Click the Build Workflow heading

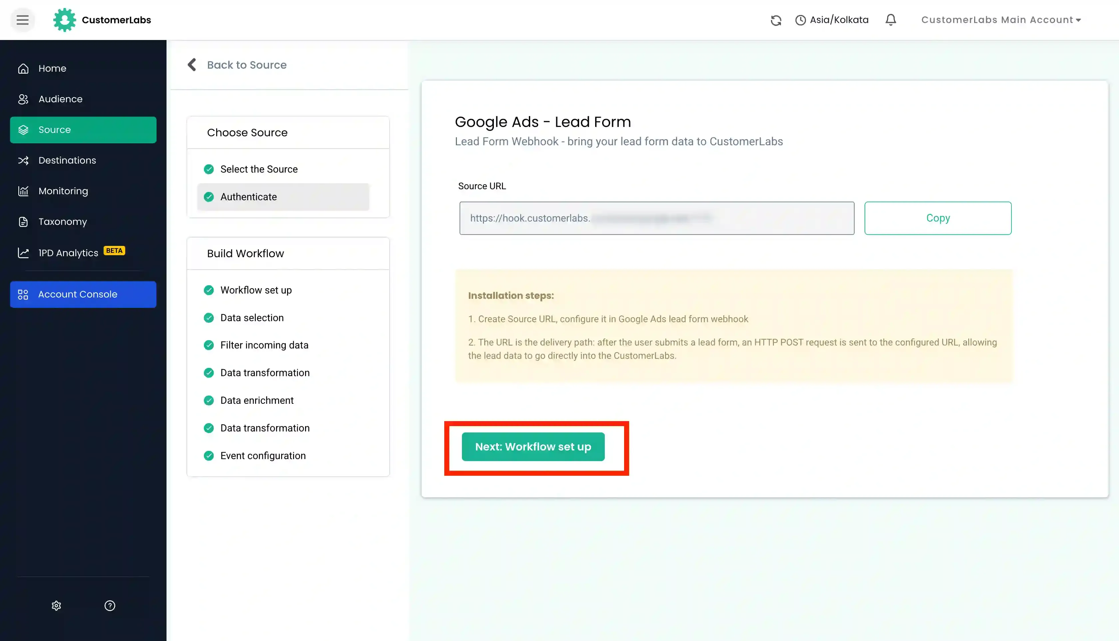(x=245, y=254)
